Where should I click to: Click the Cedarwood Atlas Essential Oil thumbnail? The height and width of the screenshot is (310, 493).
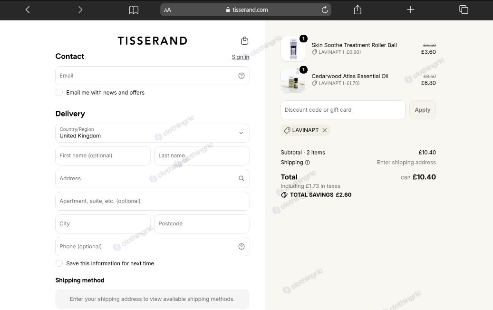[x=293, y=80]
